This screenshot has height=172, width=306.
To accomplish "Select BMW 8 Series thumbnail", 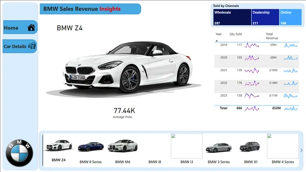I will click(x=90, y=147).
